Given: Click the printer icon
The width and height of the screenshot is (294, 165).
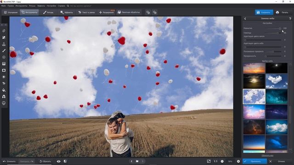Looking at the screenshot, I should tap(277, 12).
